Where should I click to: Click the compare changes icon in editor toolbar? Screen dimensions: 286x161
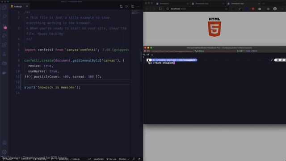(121, 6)
